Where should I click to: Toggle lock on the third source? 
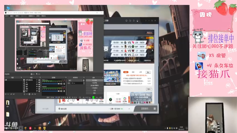pyautogui.click(x=39, y=85)
